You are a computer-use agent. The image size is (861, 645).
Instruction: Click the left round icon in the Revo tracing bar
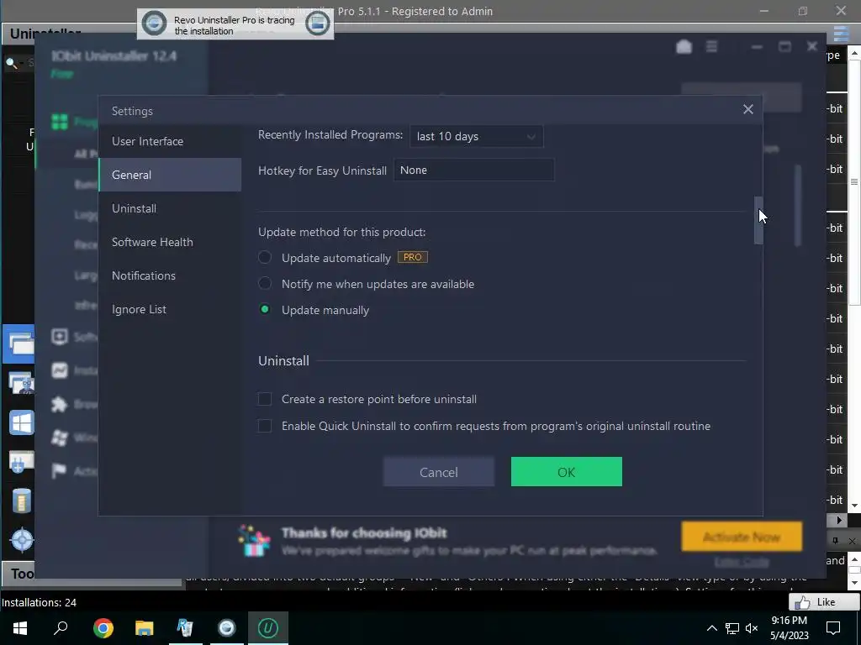(x=155, y=24)
